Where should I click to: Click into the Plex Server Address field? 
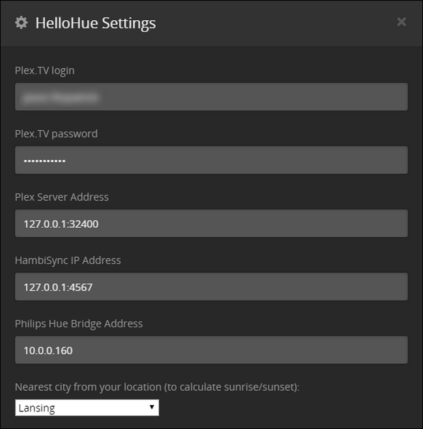(211, 223)
